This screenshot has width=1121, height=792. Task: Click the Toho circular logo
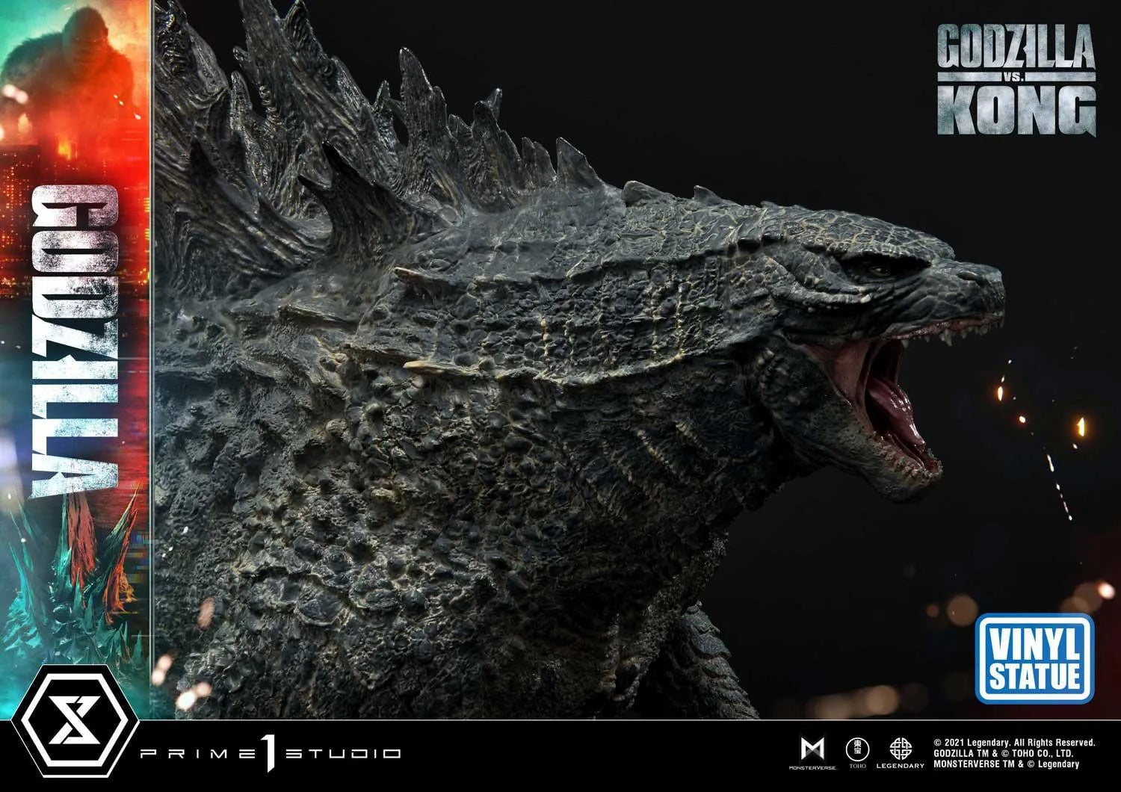(x=857, y=749)
